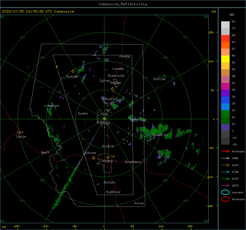Viewport: 246px width, 230px height.
Task: Pick the lightest grey swatch beside 80
Action: tap(225, 25)
